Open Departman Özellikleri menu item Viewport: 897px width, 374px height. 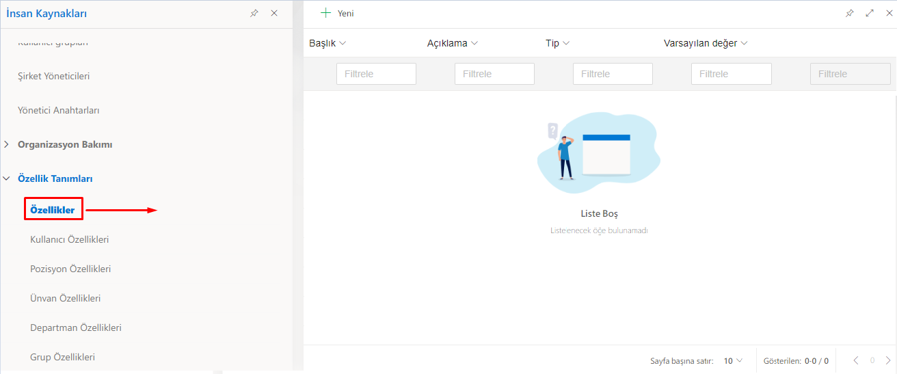click(75, 328)
